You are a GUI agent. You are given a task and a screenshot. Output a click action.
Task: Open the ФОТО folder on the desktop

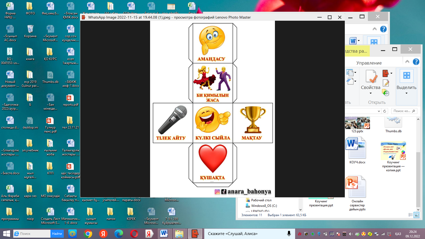30,8
